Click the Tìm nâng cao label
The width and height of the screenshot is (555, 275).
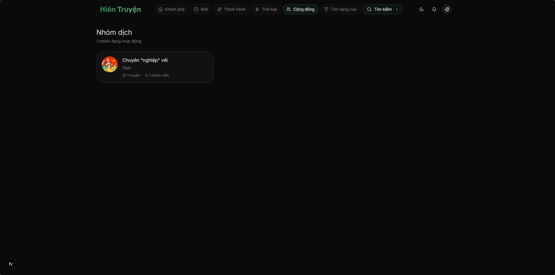[344, 9]
